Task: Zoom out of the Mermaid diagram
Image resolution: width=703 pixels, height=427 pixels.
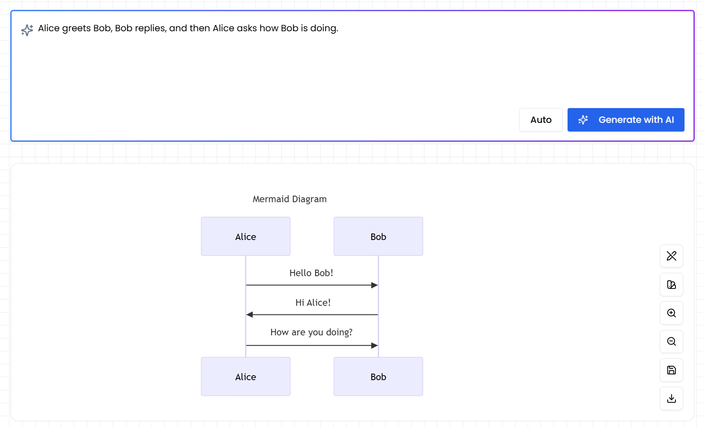Action: click(x=671, y=342)
